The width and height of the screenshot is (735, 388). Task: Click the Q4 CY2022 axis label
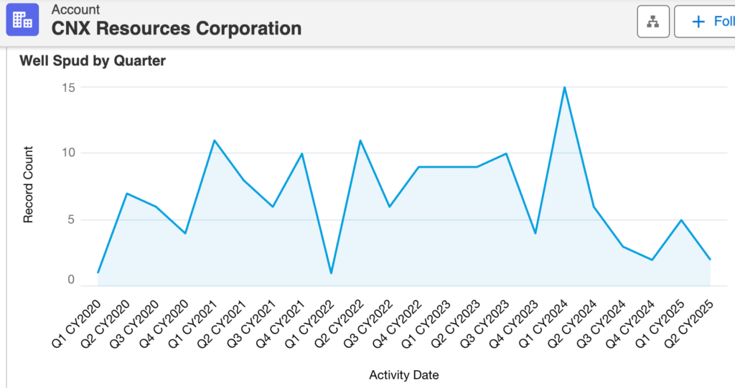(397, 323)
